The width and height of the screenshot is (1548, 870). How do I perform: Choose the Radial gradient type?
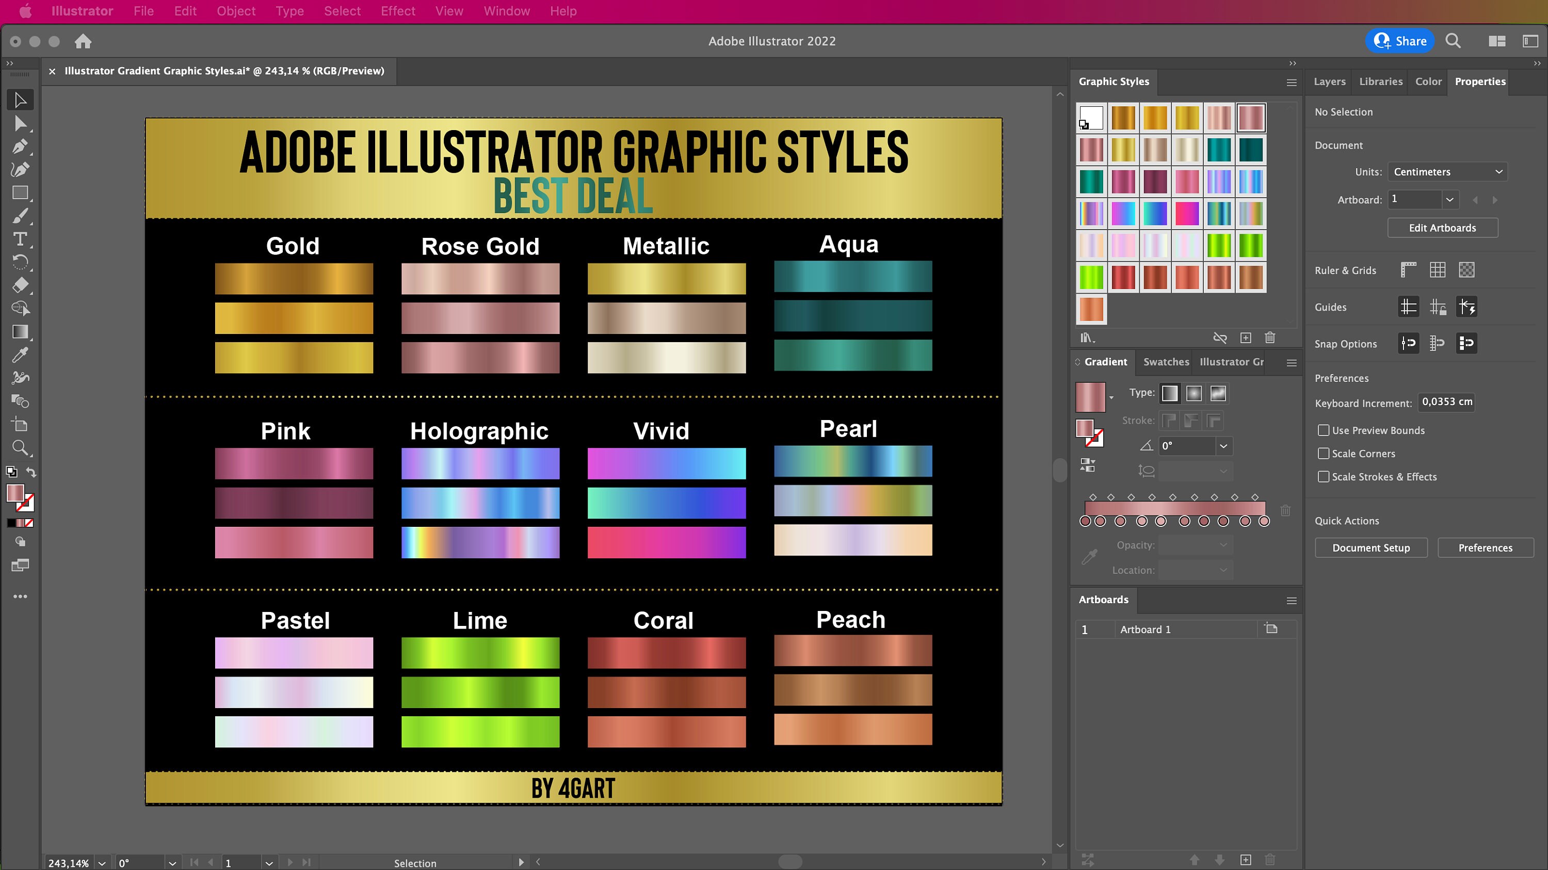[x=1194, y=393]
